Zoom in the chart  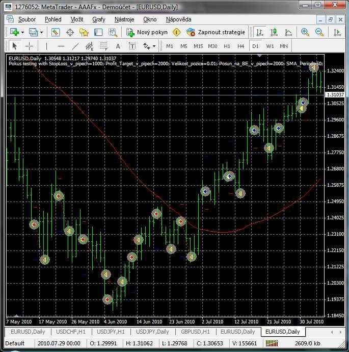(305, 32)
